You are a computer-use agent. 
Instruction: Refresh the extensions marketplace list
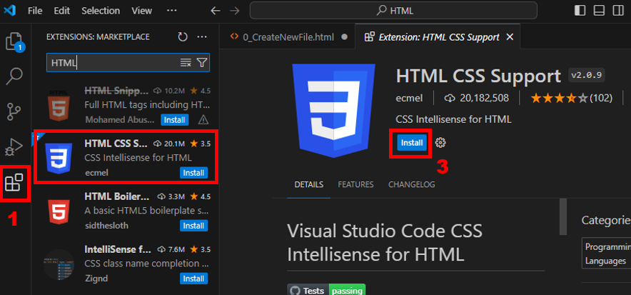[x=183, y=37]
